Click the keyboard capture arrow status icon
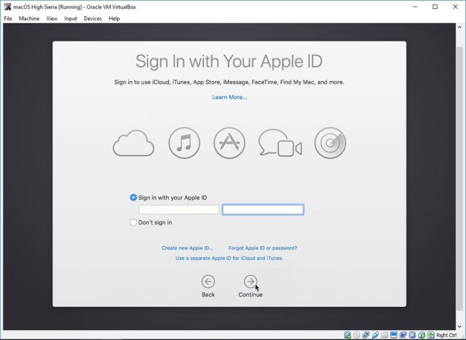Image resolution: width=466 pixels, height=340 pixels. coord(431,335)
